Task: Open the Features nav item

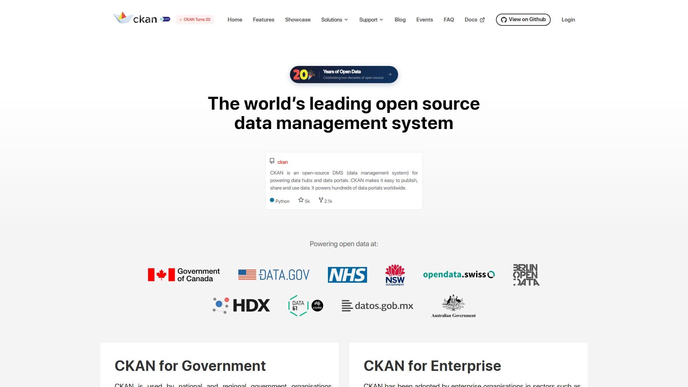Action: pos(263,20)
